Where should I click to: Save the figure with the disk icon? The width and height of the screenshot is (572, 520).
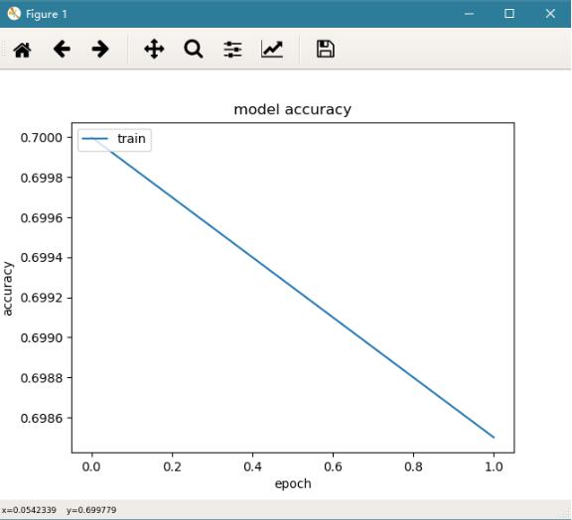(x=326, y=50)
